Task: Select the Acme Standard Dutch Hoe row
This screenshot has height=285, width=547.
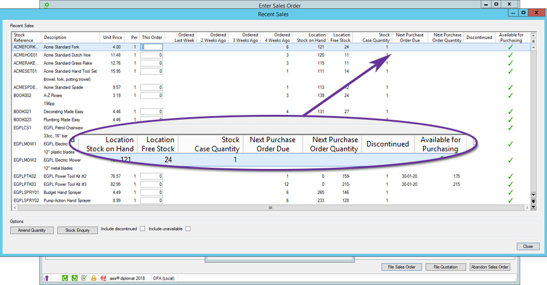Action: click(270, 55)
